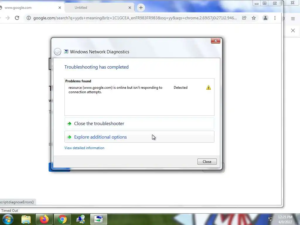
Task: Close Network Diagnostics with red X
Action: pyautogui.click(x=216, y=41)
